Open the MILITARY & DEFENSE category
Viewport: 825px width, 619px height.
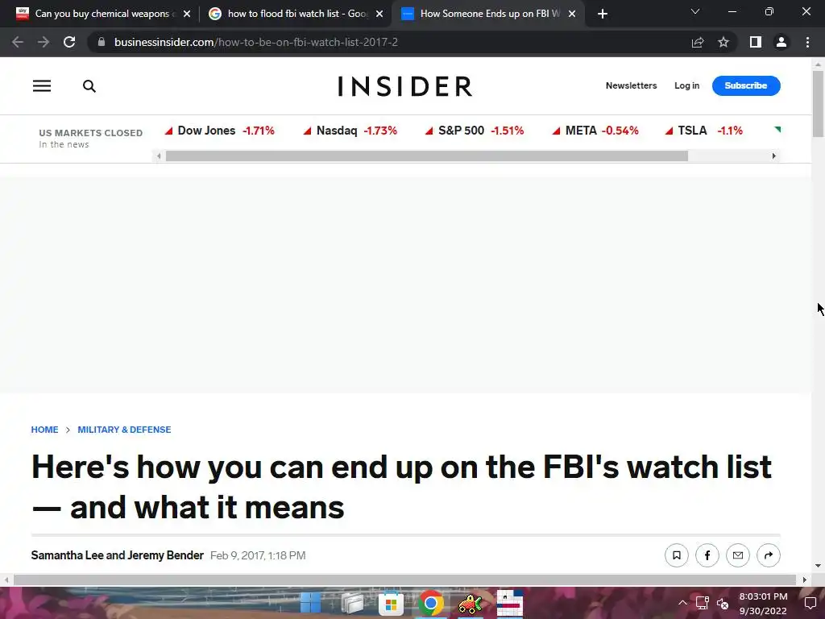click(x=124, y=430)
